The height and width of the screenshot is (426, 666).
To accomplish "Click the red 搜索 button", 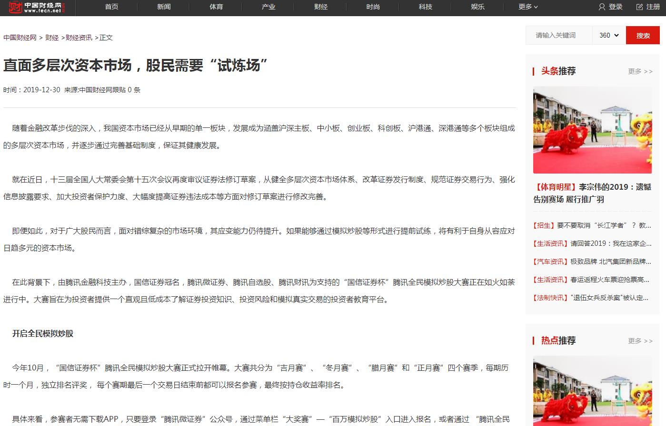I will tap(643, 35).
